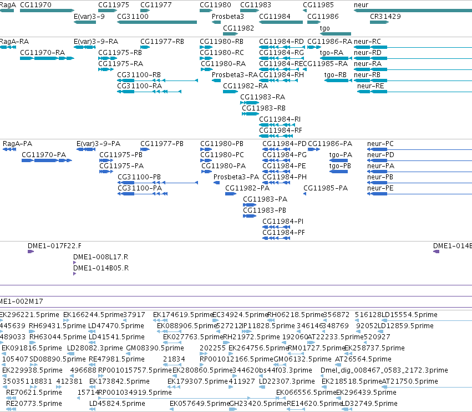This screenshot has height=412, width=472.
Task: Select transcript CG31100-RB
Action: [139, 75]
